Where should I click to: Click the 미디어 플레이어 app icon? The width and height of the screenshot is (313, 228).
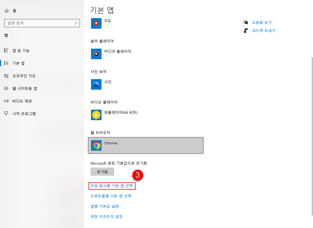96,54
